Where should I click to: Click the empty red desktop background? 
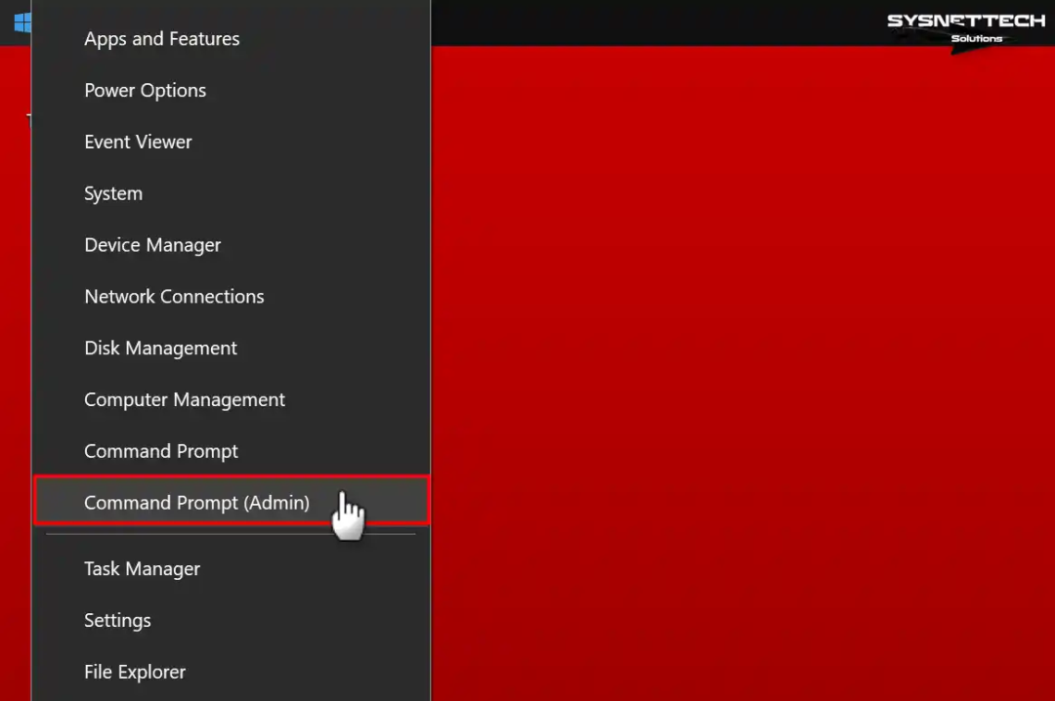(740, 370)
